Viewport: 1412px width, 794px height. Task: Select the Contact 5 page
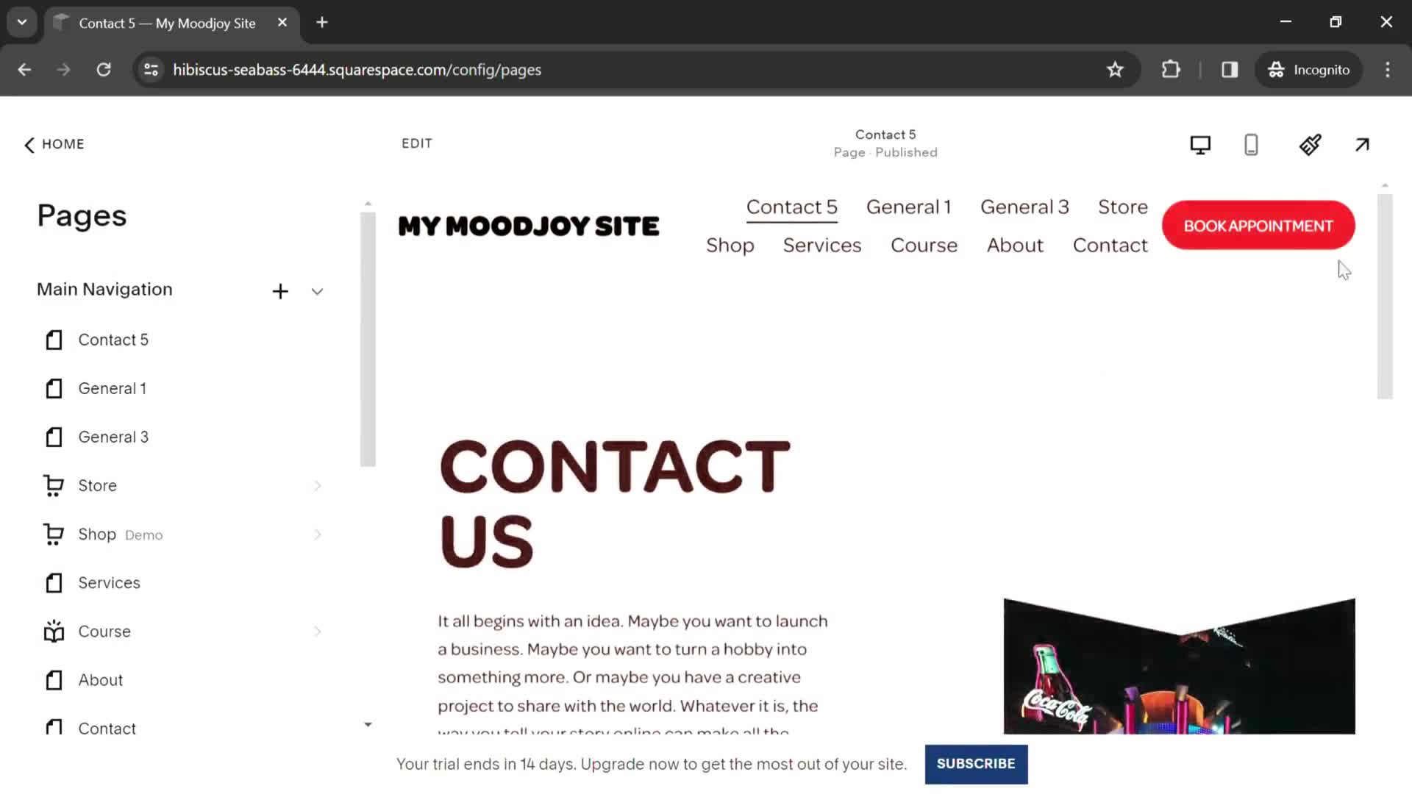tap(115, 340)
